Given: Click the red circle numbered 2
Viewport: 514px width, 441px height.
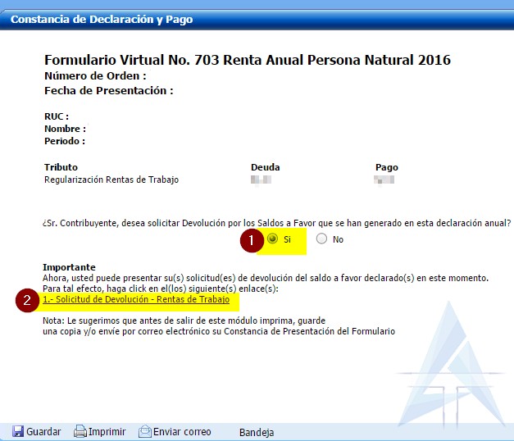Looking at the screenshot, I should click(x=28, y=300).
